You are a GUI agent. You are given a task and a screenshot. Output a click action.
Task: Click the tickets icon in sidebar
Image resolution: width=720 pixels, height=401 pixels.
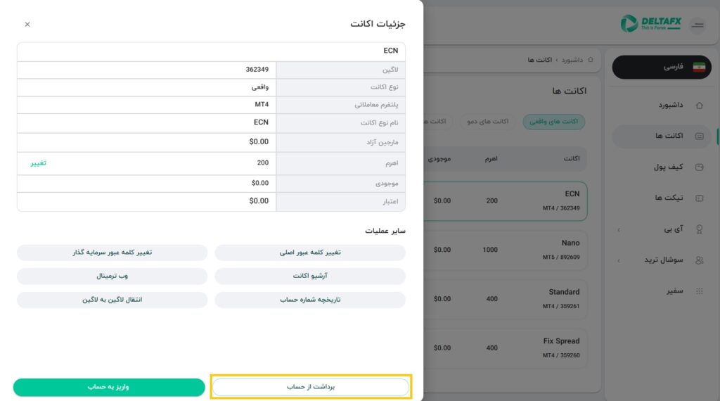[699, 198]
